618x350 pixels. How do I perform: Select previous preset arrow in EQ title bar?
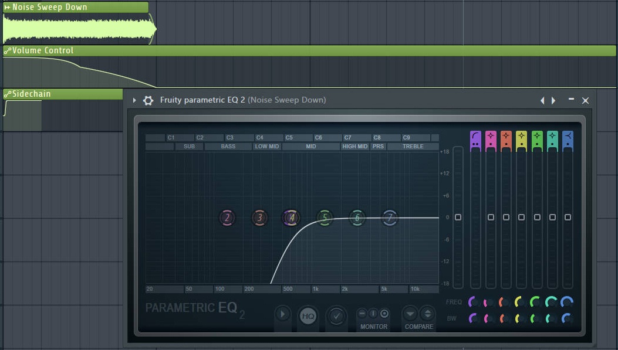pyautogui.click(x=542, y=100)
